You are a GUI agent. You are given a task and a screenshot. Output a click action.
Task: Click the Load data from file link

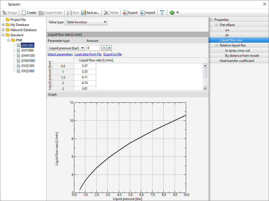click(x=88, y=54)
